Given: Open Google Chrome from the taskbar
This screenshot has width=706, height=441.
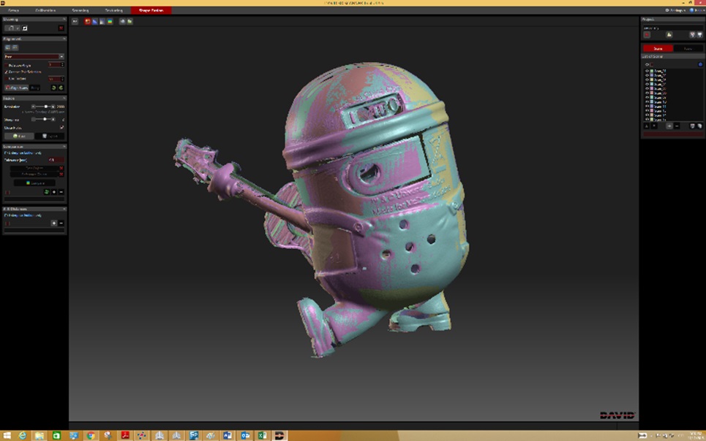Looking at the screenshot, I should coord(91,435).
